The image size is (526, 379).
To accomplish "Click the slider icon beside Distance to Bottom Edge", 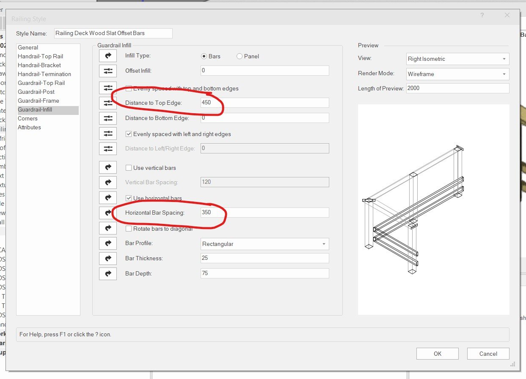I will point(108,118).
